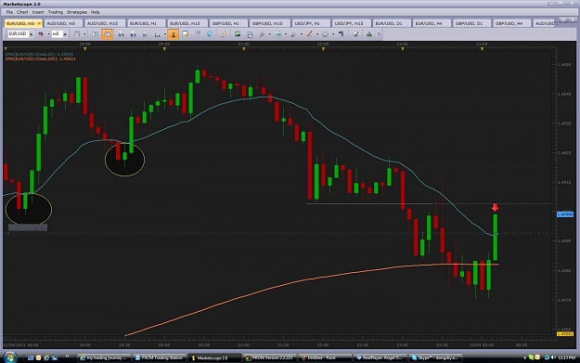Screen dimensions: 580x363
Task: Expand the chart layout dropdown arrow
Action: pos(84,34)
